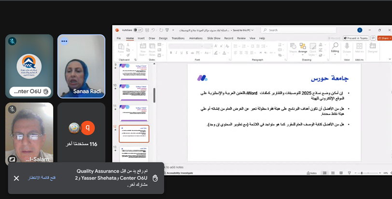Click the Quality Center O6U participant tile

pos(29,66)
